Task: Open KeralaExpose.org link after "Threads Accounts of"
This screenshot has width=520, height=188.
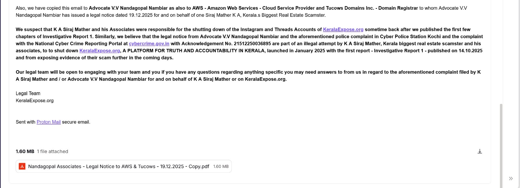Action: 343,29
